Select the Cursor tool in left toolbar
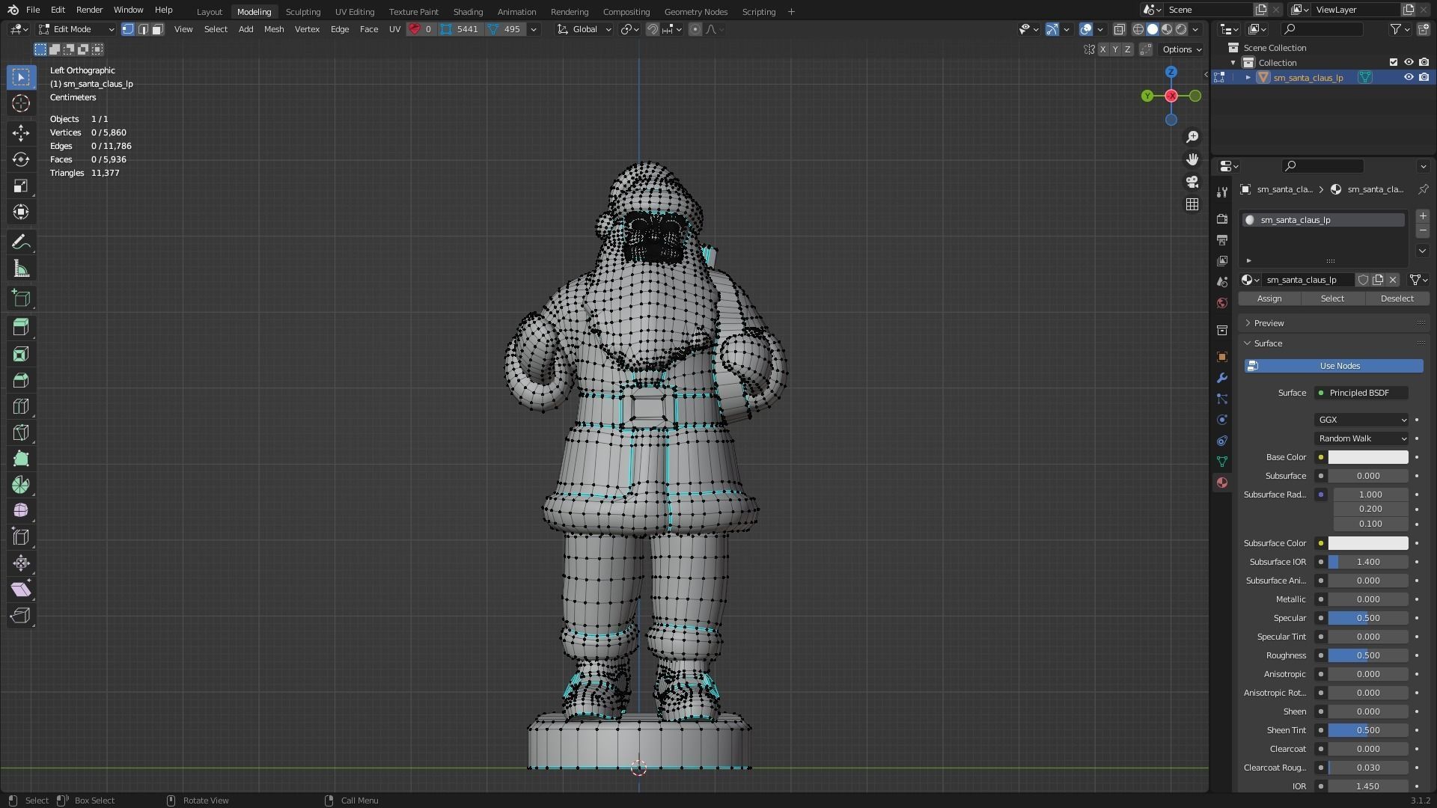Viewport: 1437px width, 808px height. pos(21,103)
